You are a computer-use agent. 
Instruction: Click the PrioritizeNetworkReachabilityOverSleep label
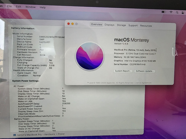click(x=39, y=116)
